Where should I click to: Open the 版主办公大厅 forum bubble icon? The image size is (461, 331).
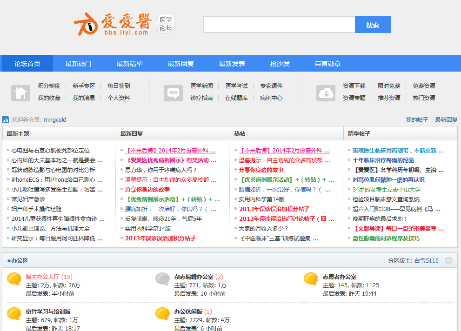pyautogui.click(x=14, y=279)
